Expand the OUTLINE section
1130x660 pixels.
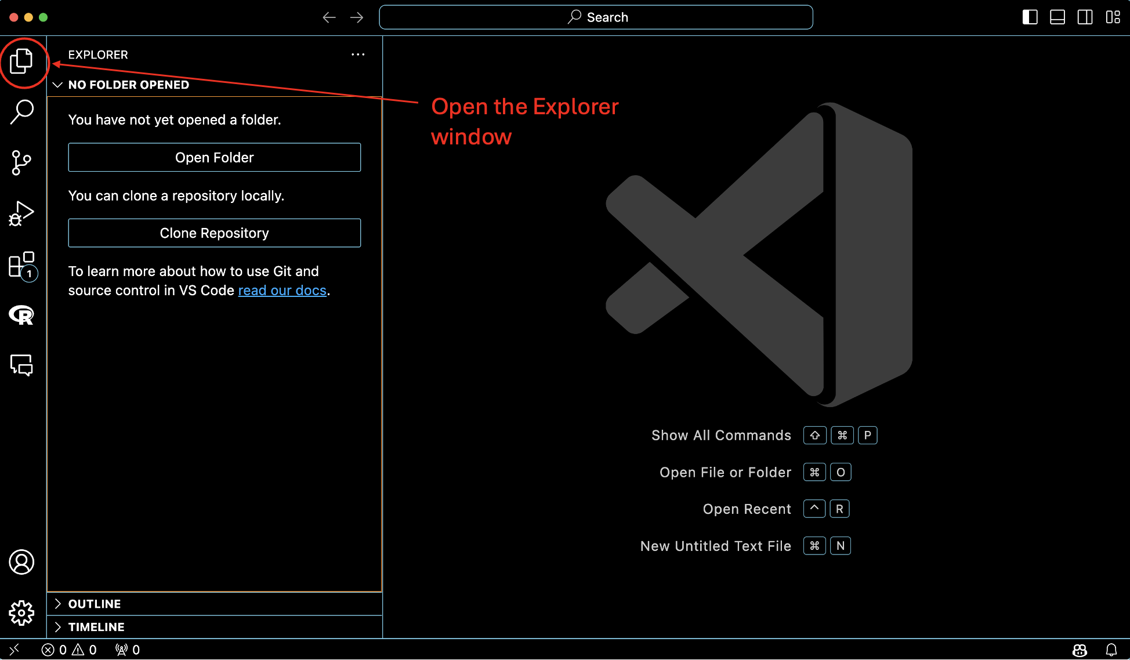[215, 604]
